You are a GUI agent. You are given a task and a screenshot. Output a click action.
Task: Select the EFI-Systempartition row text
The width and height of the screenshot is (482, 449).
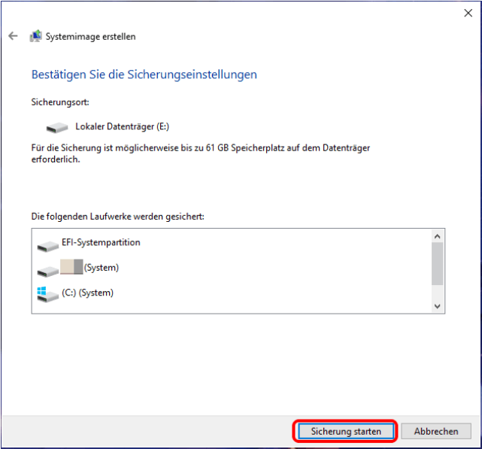(x=101, y=242)
